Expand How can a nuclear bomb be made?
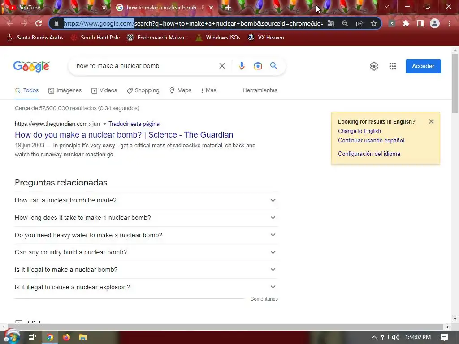This screenshot has height=344, width=459. click(146, 200)
